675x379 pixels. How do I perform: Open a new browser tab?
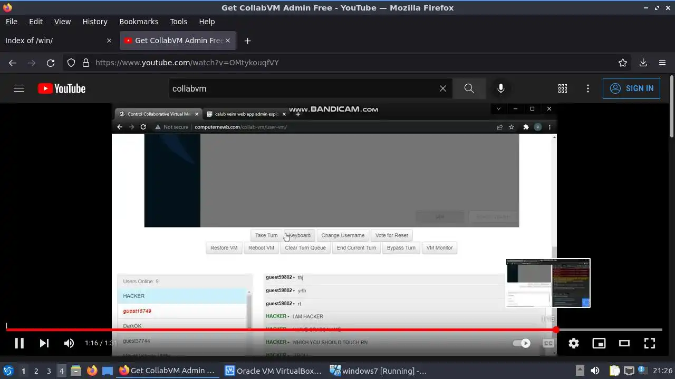click(x=247, y=41)
